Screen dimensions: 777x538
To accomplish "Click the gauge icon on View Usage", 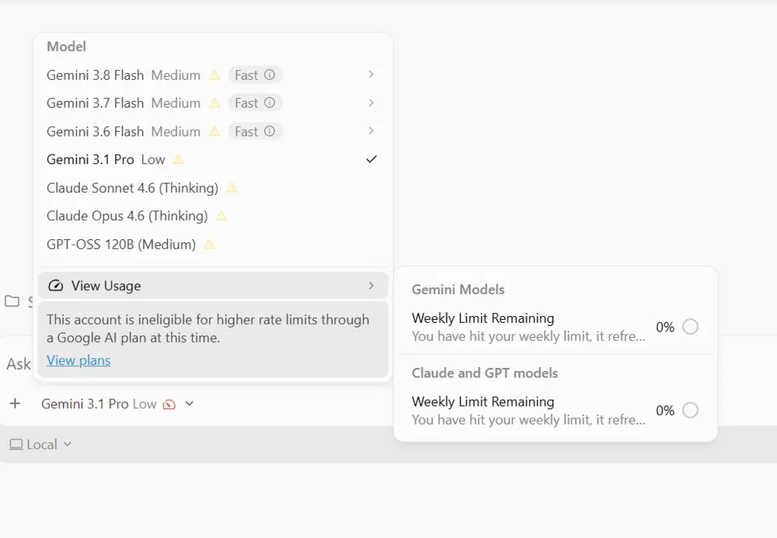I will click(55, 286).
